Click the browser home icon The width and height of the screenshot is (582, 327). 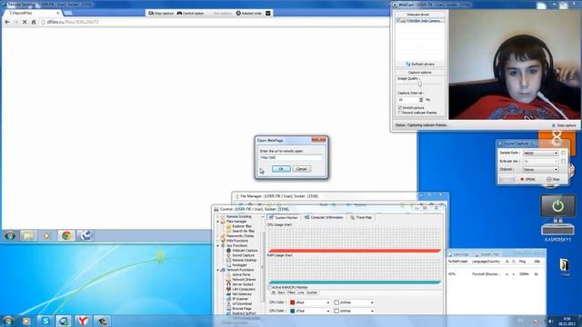coord(34,22)
